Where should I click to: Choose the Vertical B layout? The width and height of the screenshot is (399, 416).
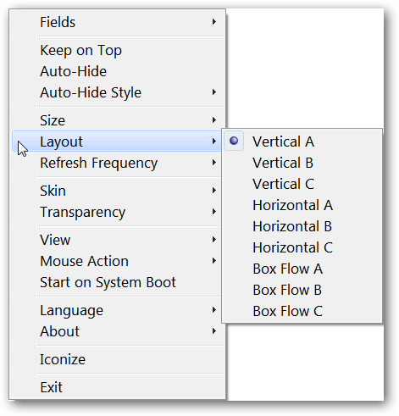(x=302, y=163)
